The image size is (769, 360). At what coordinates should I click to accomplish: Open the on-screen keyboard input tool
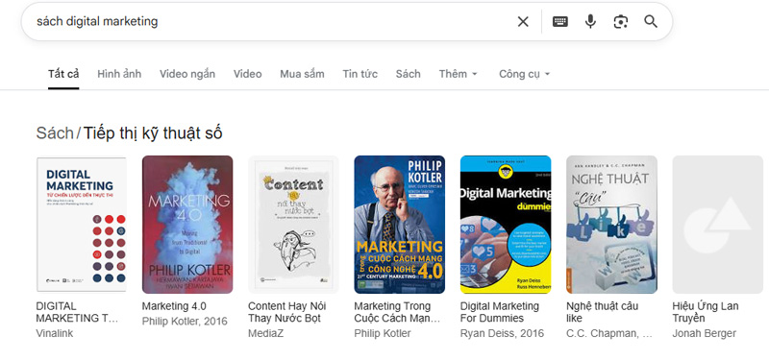pos(560,21)
